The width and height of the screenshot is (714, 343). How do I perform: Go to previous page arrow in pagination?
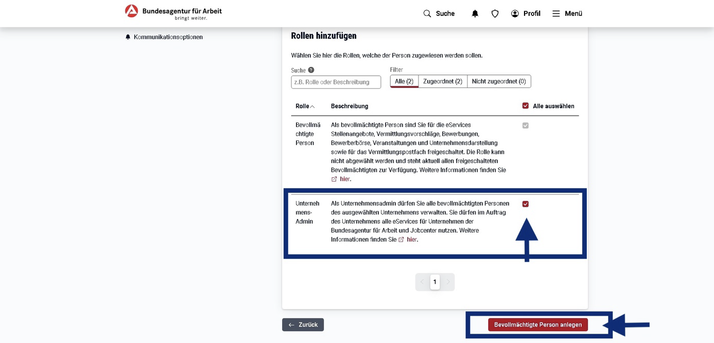pos(422,282)
